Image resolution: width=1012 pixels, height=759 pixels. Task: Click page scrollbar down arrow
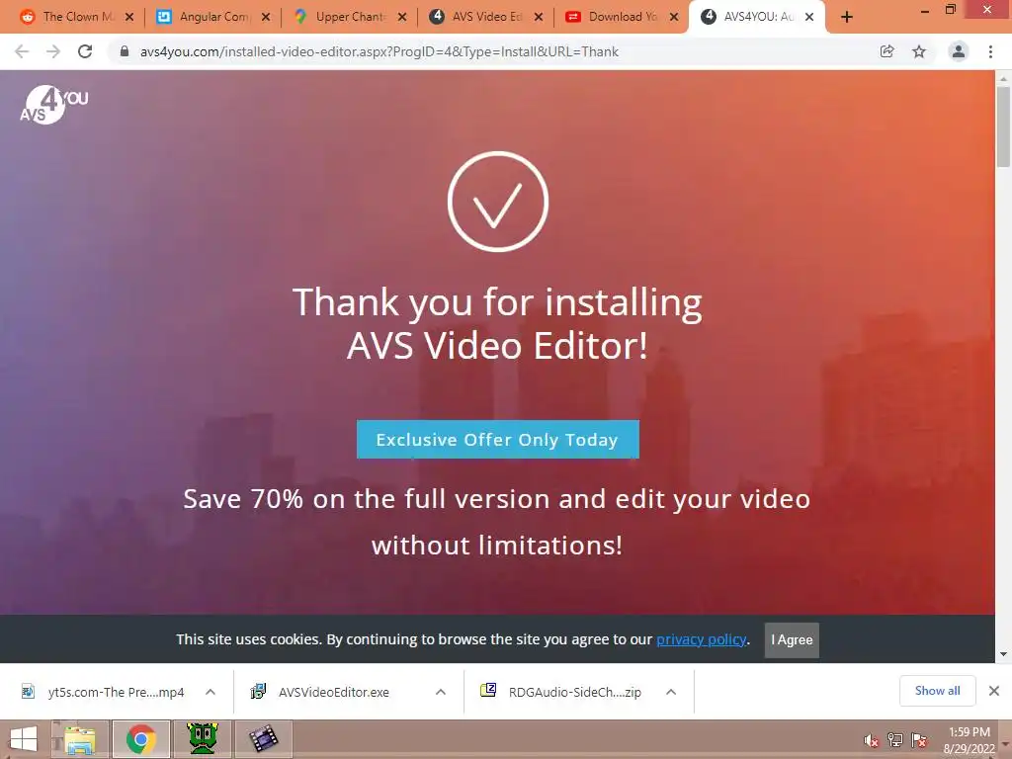(1003, 654)
